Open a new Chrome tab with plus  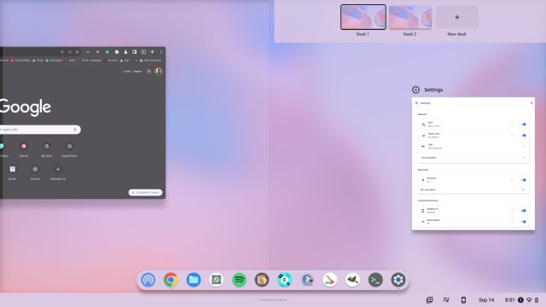coord(152,52)
